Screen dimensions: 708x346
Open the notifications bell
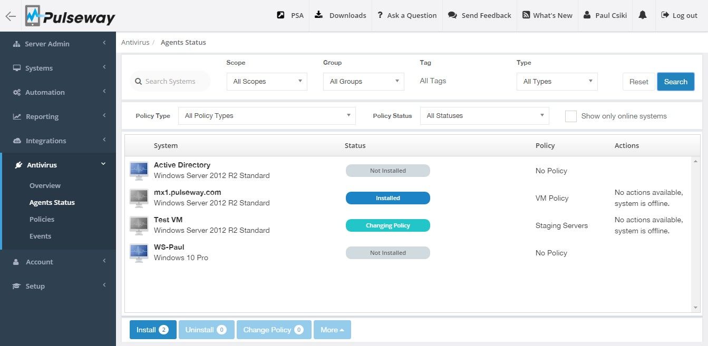[642, 15]
